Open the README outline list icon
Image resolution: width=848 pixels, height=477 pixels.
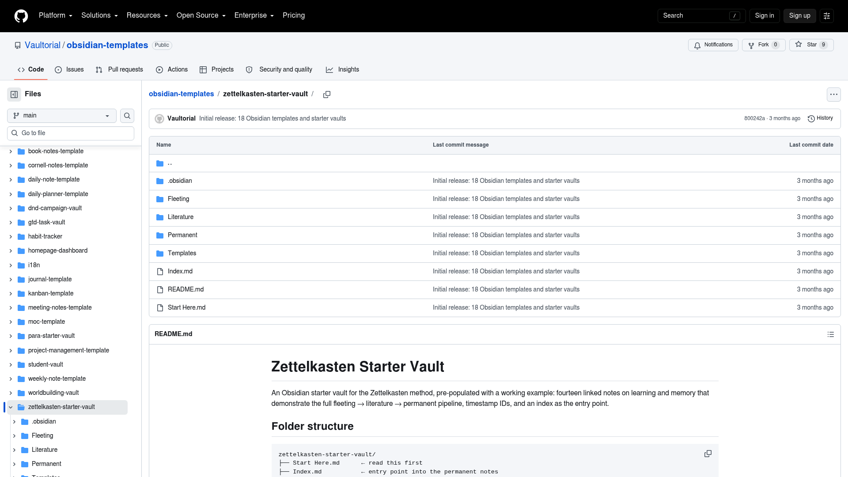point(831,334)
